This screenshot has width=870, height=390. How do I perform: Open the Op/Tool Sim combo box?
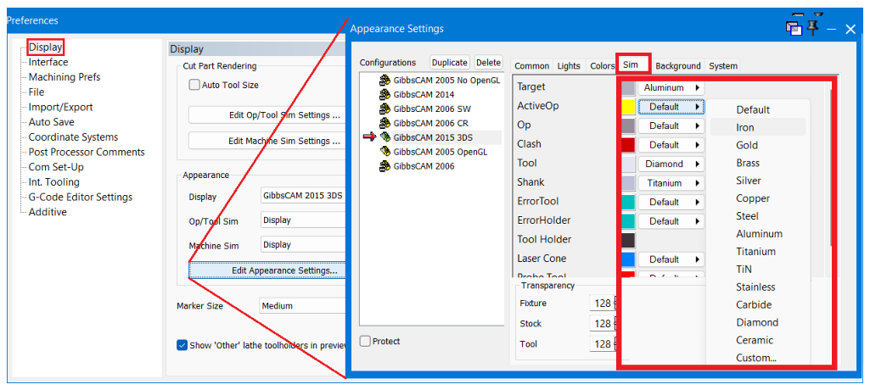[x=302, y=220]
